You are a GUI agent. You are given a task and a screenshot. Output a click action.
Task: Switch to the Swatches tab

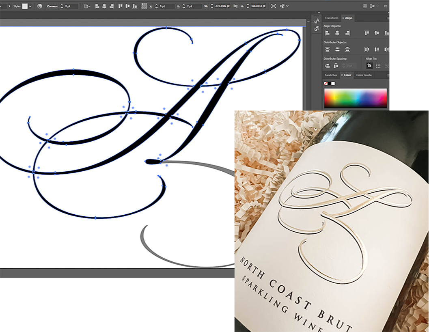click(x=331, y=75)
